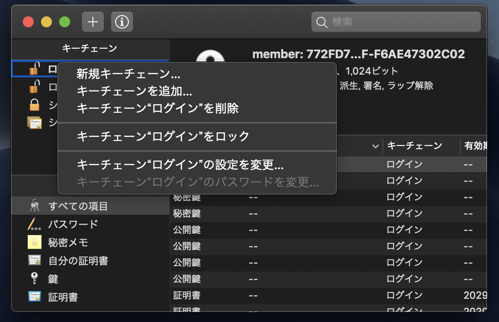Click the key icon beside 鍵
Viewport: 499px width, 322px height.
coord(34,278)
